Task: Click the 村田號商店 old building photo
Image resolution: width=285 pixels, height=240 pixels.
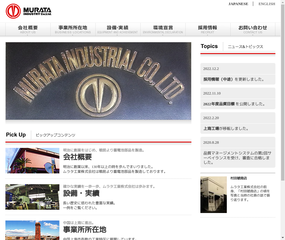Action: [214, 195]
